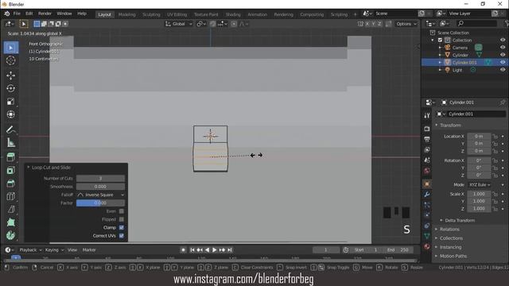
Task: Select the Knife tool
Action: pyautogui.click(x=10, y=210)
